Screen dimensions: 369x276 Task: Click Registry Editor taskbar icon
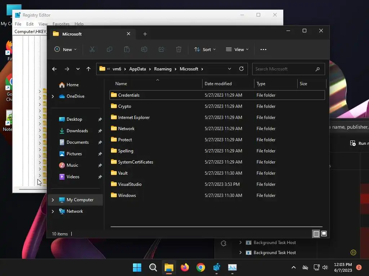(x=217, y=267)
